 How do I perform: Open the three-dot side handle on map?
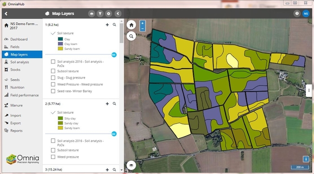[309, 91]
